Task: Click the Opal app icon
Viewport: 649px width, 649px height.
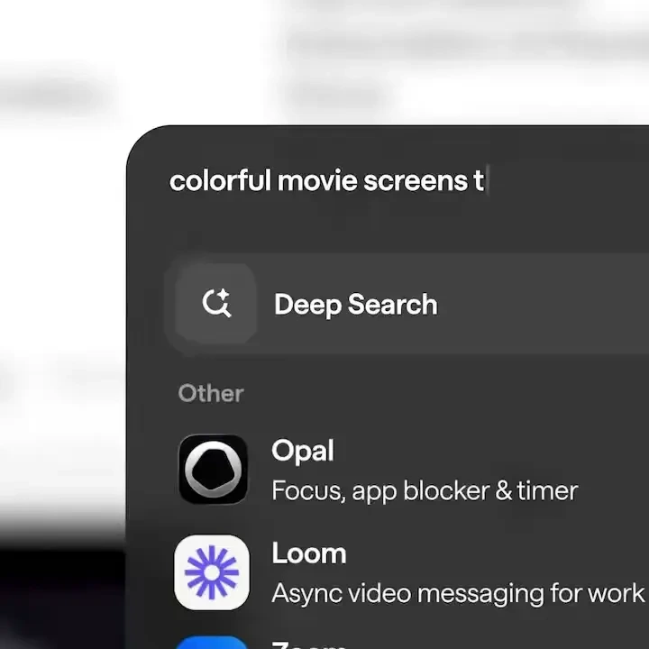Action: click(x=213, y=469)
